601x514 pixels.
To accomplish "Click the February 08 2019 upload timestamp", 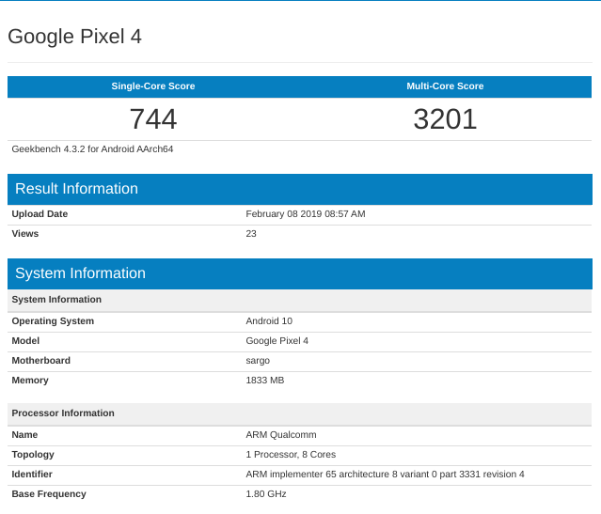I will [306, 213].
